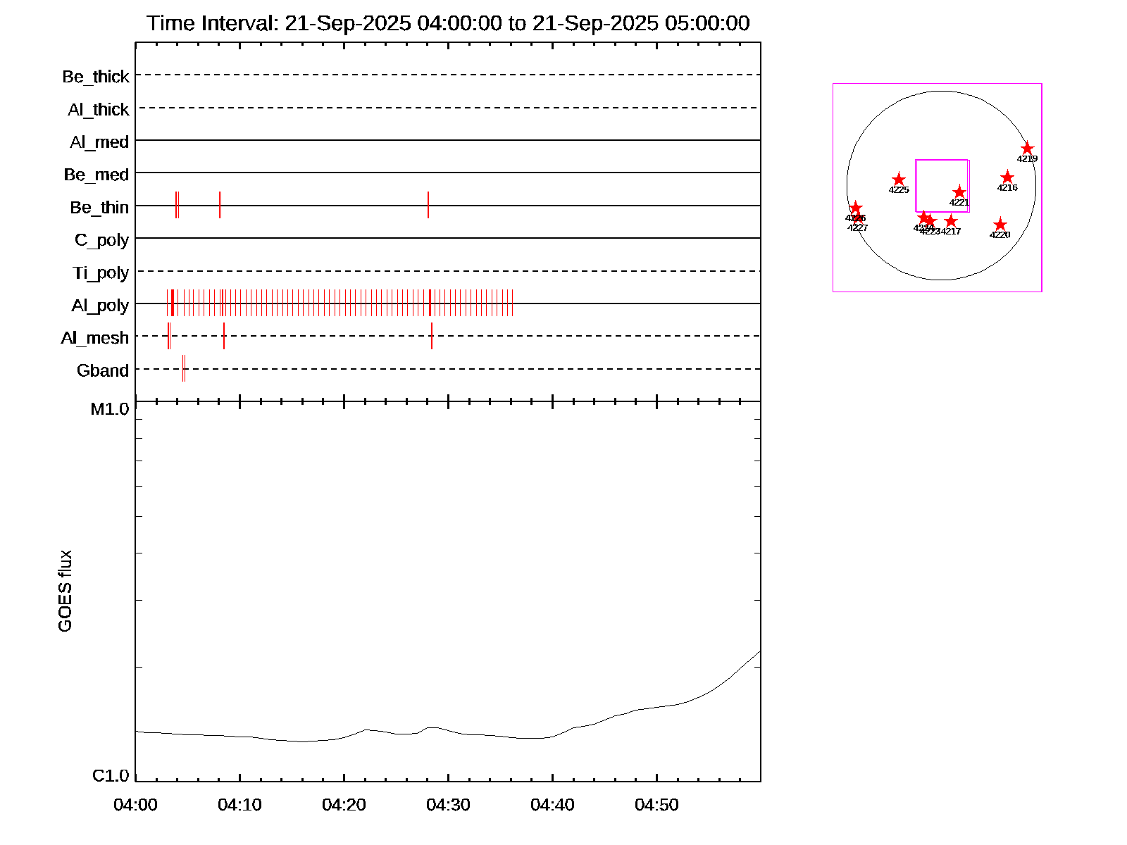Click the star marker for region 4219
This screenshot has height=845, width=1127.
pos(1027,149)
